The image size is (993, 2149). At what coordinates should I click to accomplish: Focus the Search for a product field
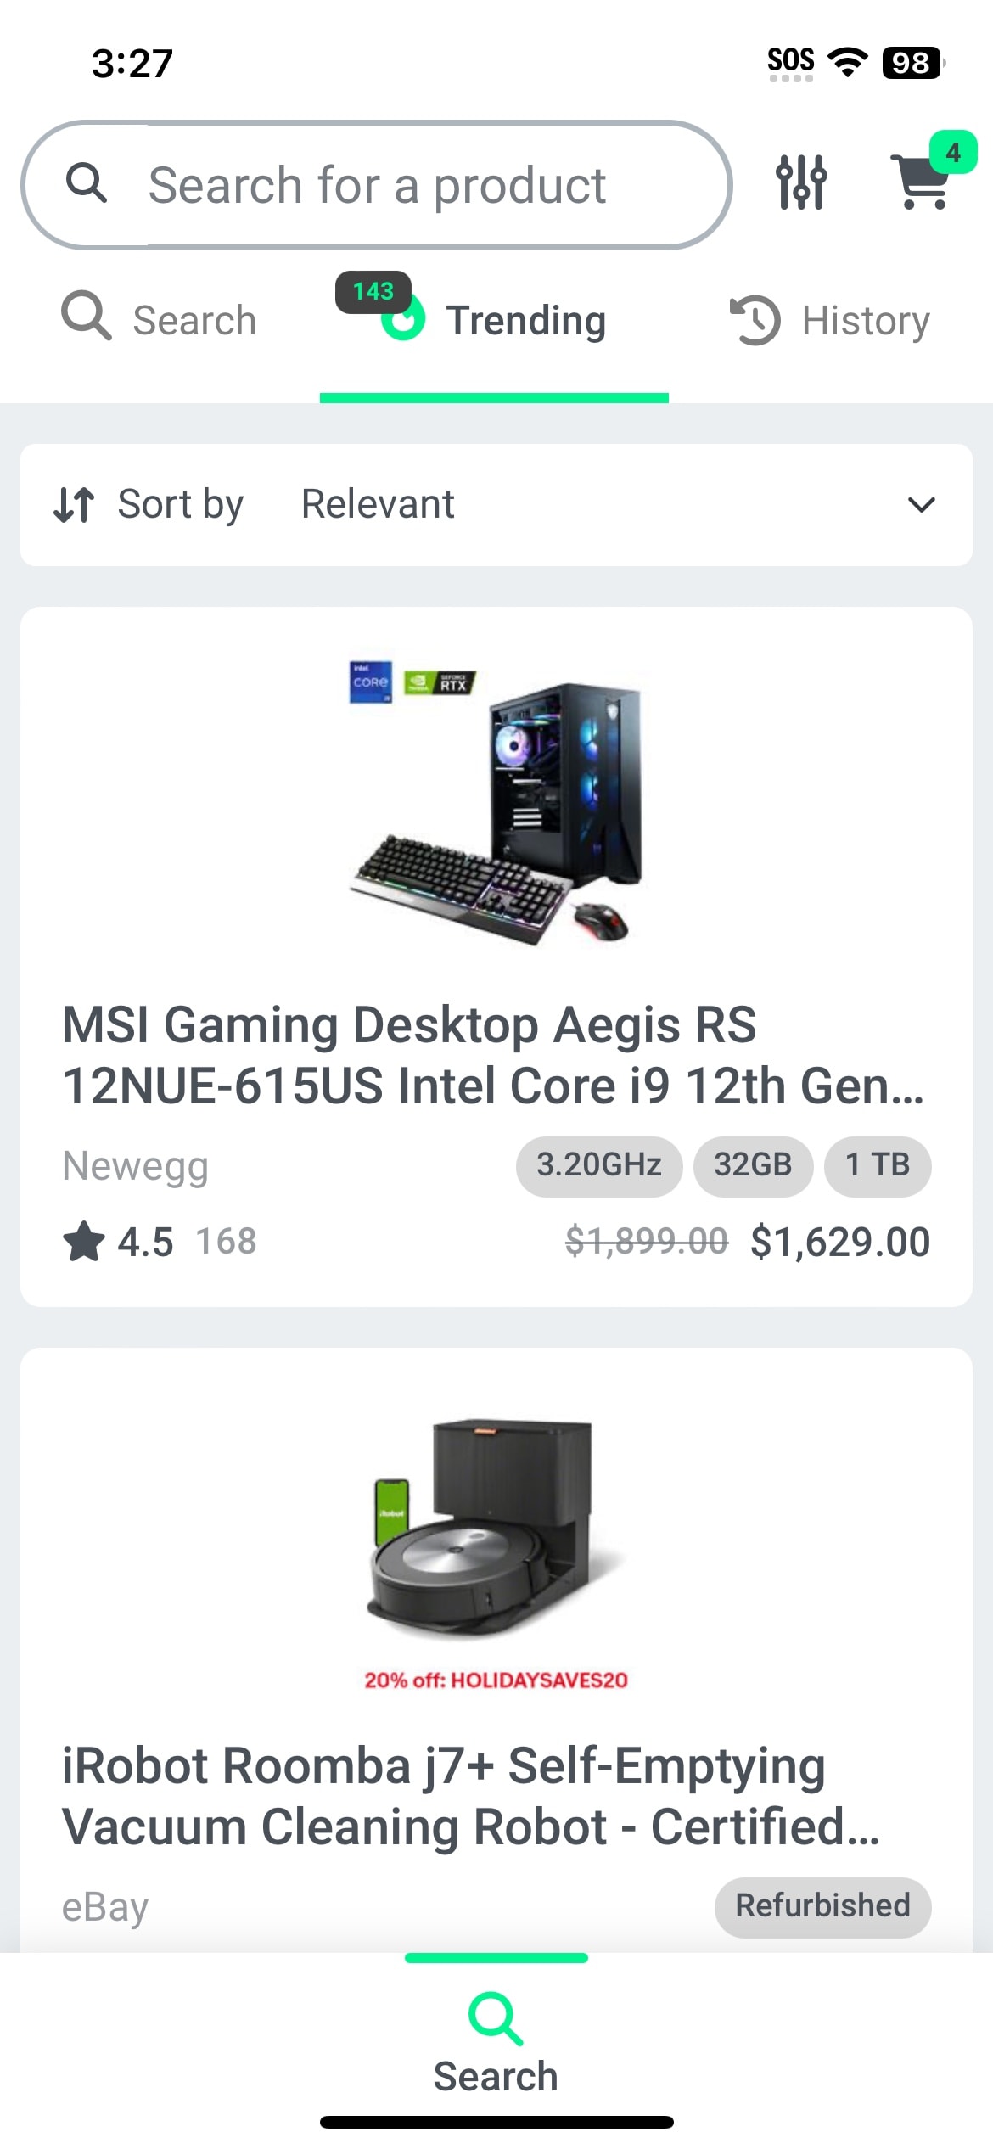tap(376, 185)
